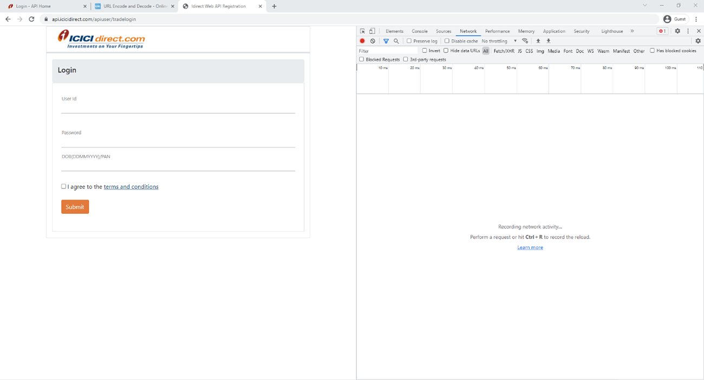Click the inspect element picker icon
Image resolution: width=704 pixels, height=380 pixels.
pos(362,31)
